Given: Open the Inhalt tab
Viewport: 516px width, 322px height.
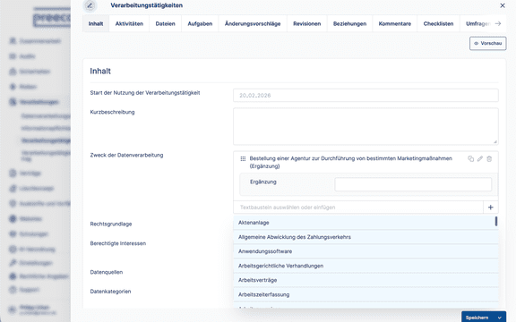Looking at the screenshot, I should (x=96, y=23).
